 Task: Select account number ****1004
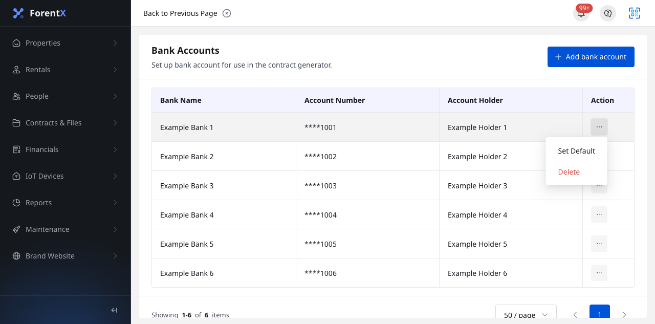coord(367,214)
